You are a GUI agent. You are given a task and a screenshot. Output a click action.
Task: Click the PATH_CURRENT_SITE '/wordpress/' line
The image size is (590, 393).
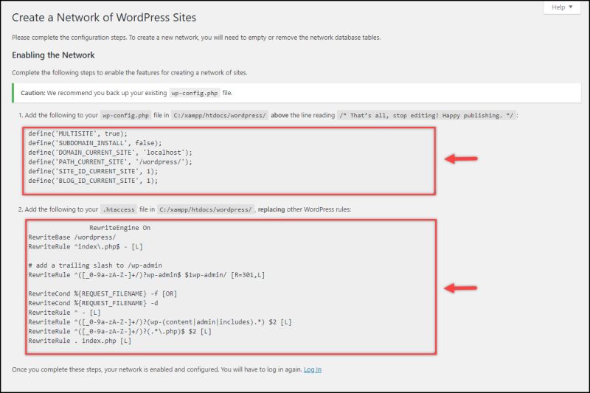110,162
